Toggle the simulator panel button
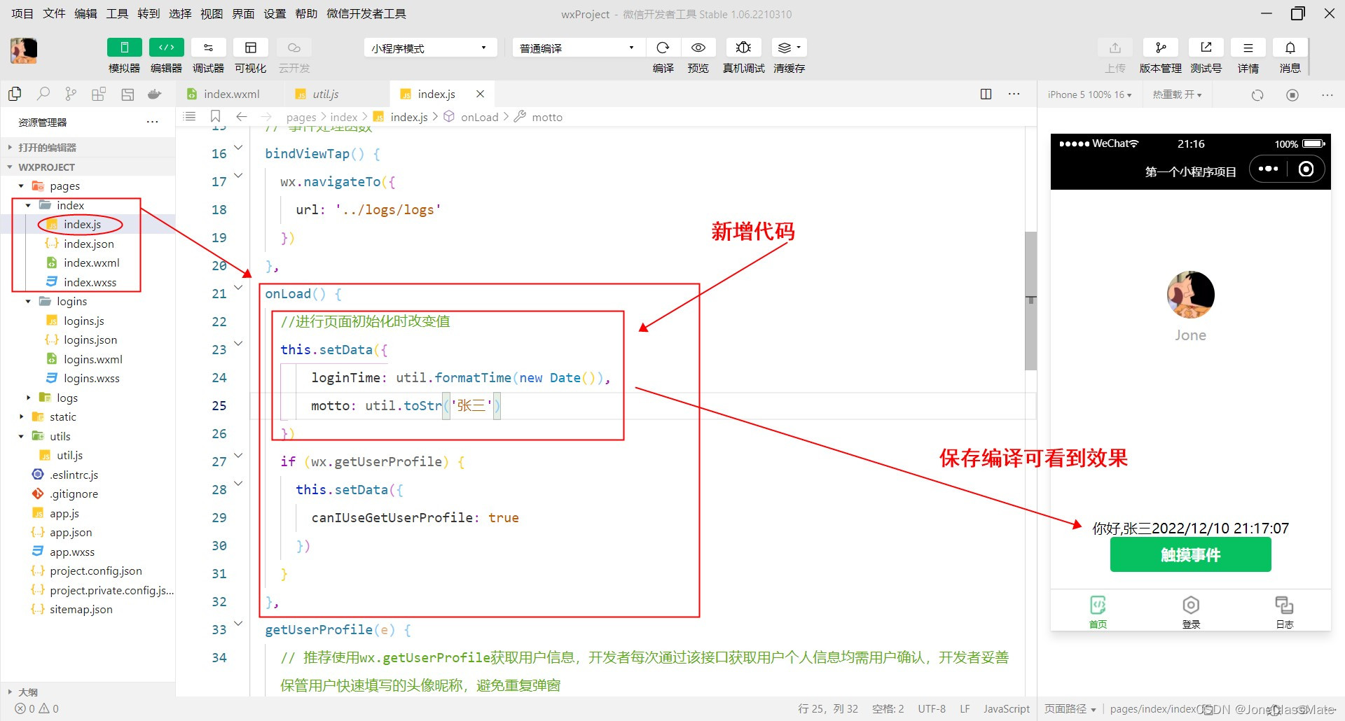 (x=124, y=48)
